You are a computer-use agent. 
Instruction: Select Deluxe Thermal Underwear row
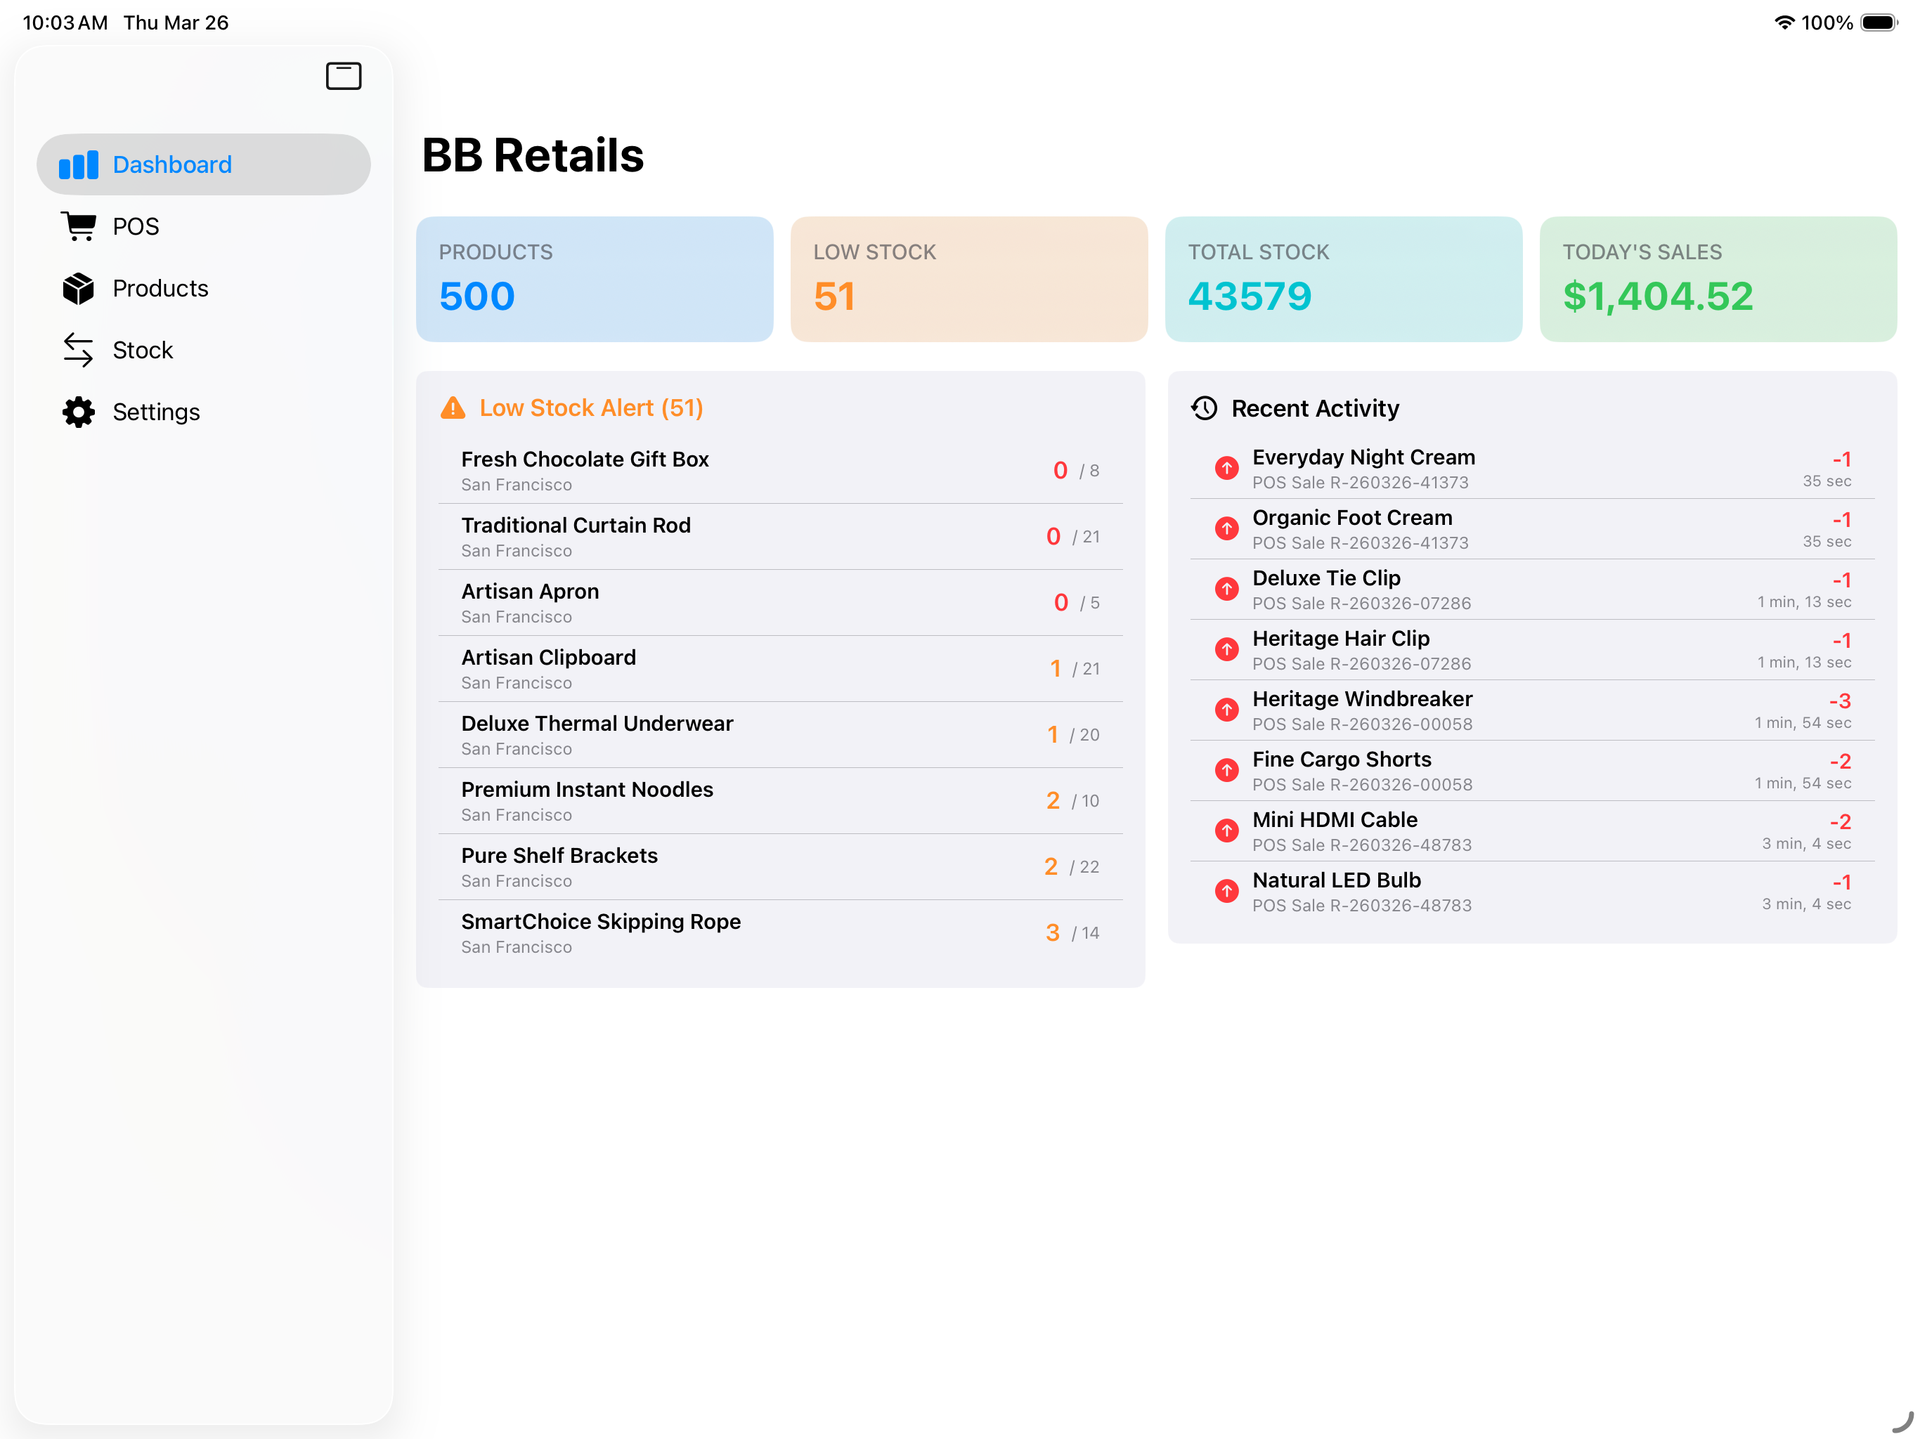click(x=780, y=734)
